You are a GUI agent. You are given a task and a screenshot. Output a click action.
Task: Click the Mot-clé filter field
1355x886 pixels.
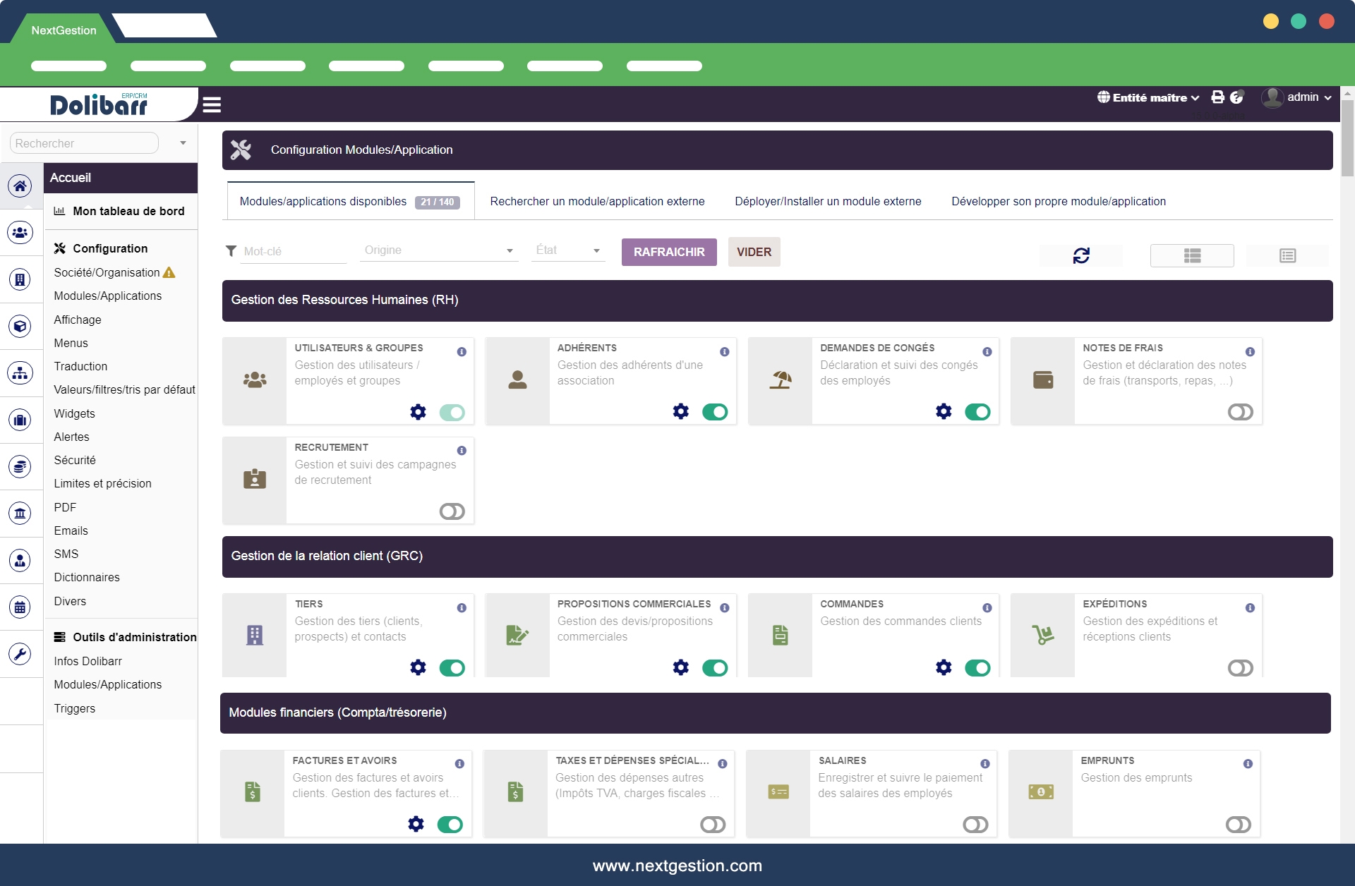coord(292,252)
